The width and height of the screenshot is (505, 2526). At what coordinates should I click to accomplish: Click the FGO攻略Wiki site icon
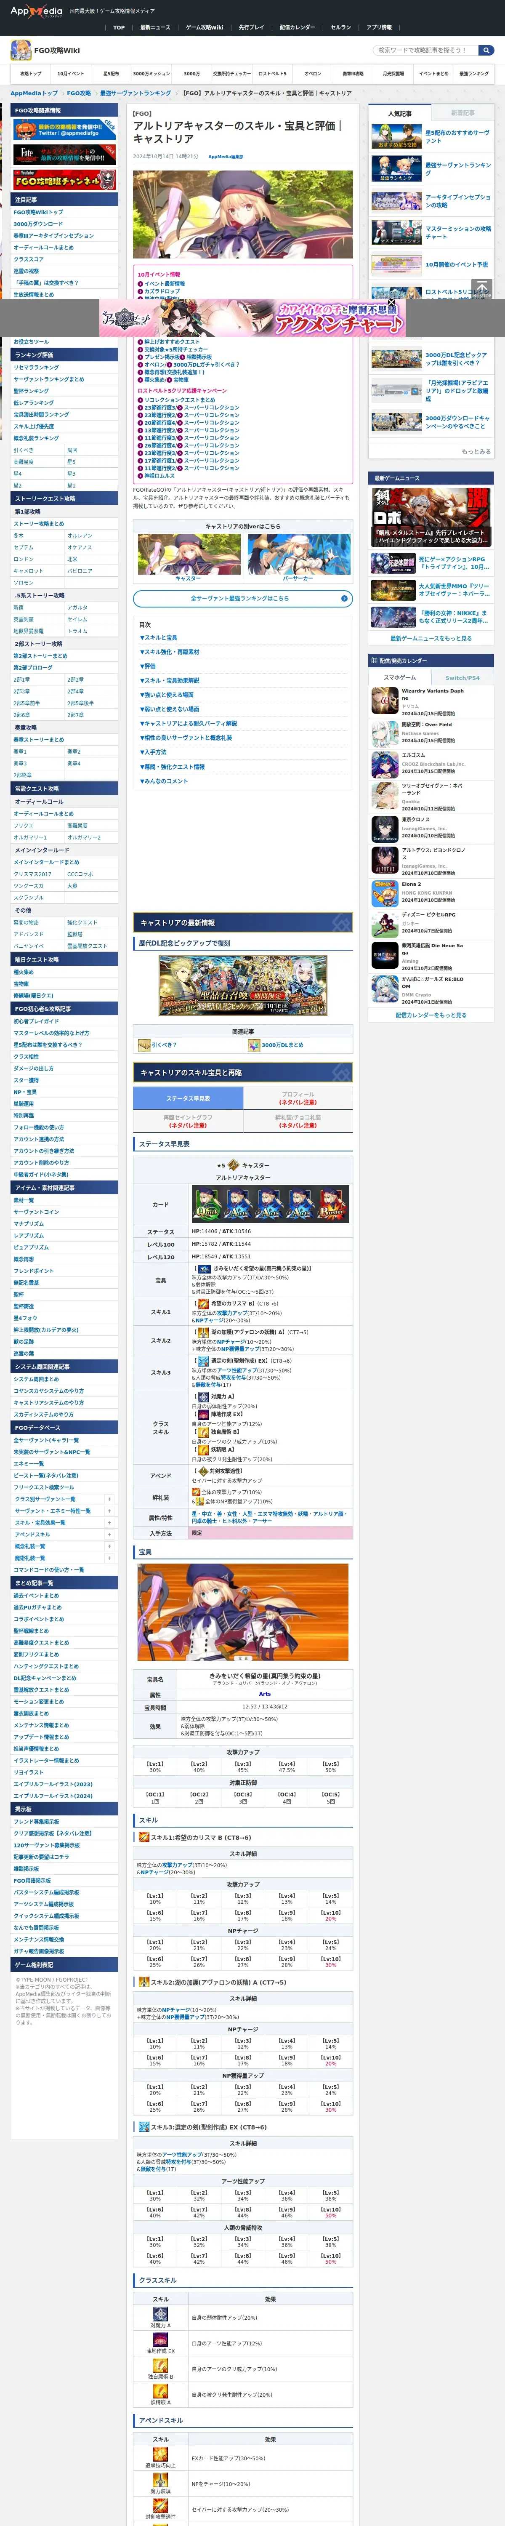[20, 50]
